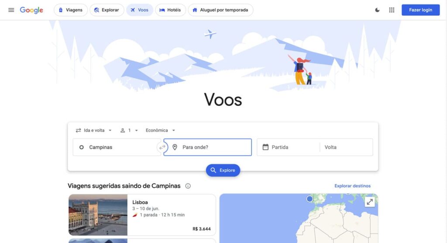Expand the map to fullscreen

[370, 202]
